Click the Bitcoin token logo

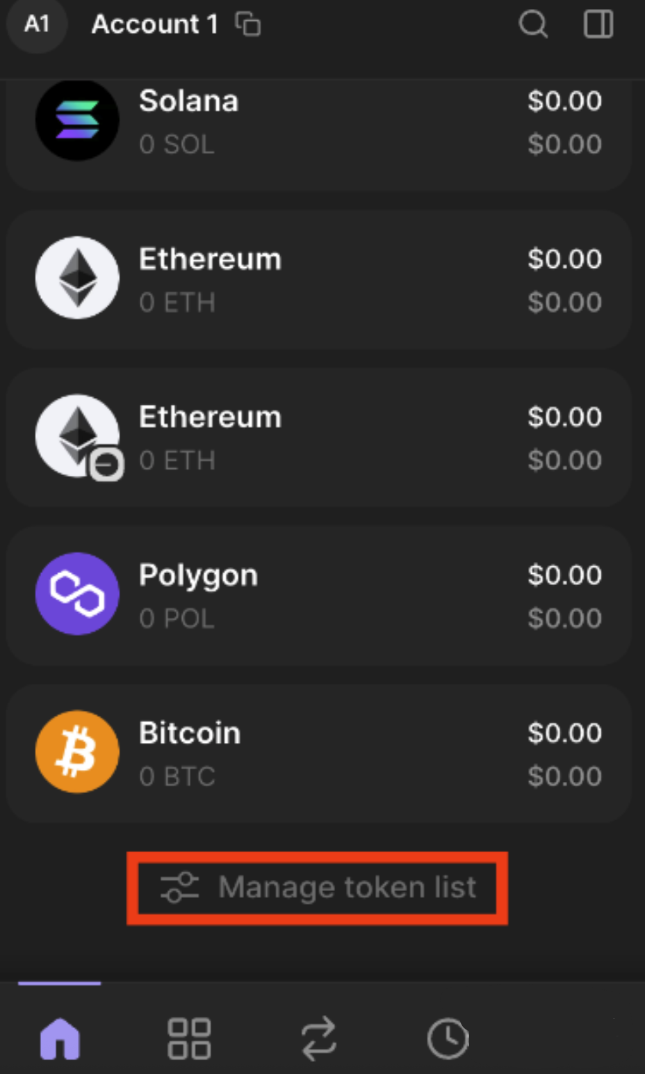point(77,752)
